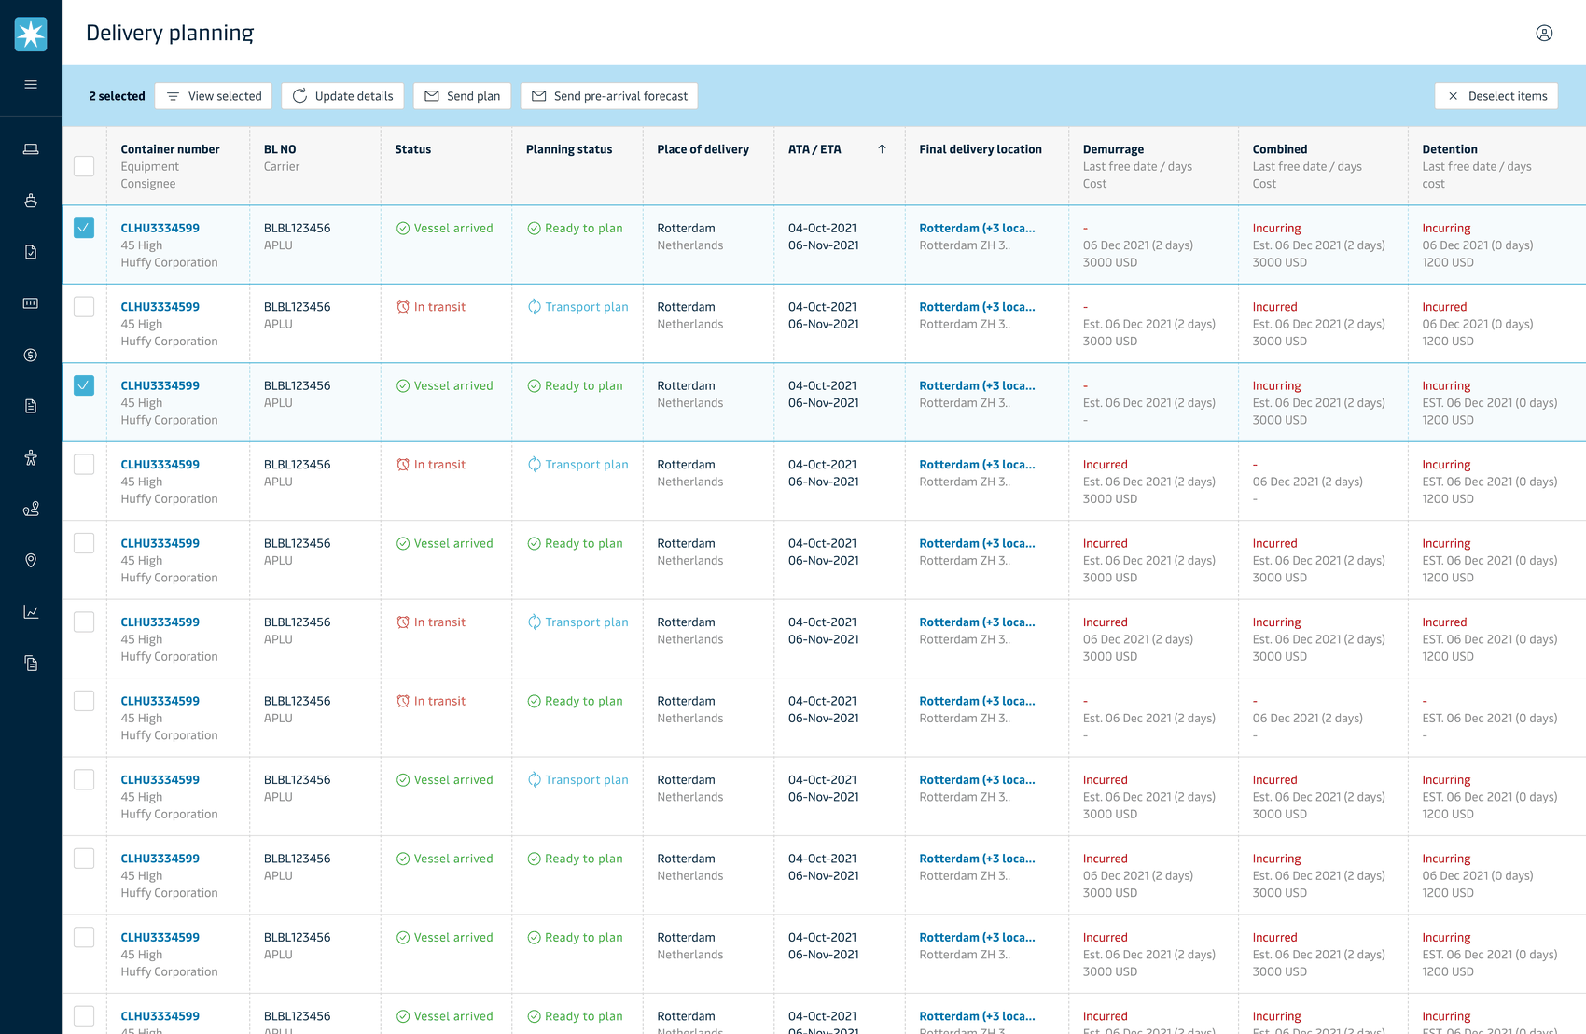Check the sixth row's checkbox

[x=84, y=622]
